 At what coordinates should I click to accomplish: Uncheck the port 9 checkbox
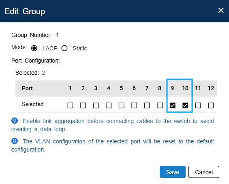(173, 105)
